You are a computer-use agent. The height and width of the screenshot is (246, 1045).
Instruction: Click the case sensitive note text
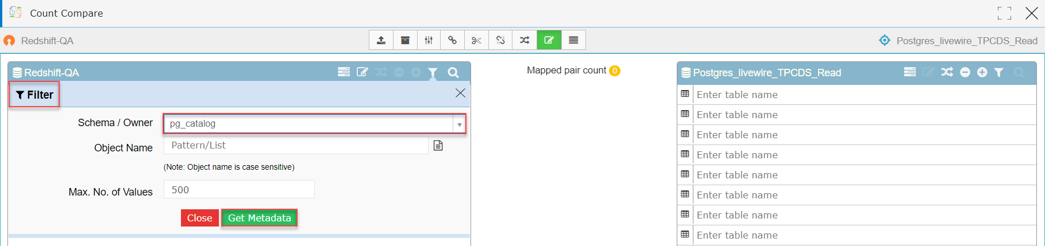(x=229, y=167)
